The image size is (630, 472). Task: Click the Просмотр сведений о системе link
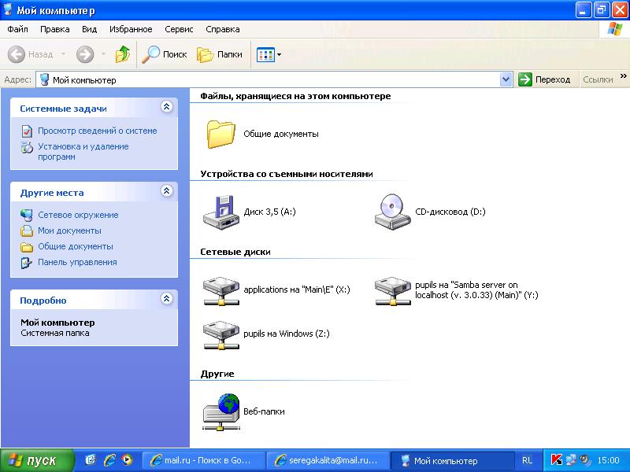pos(97,131)
